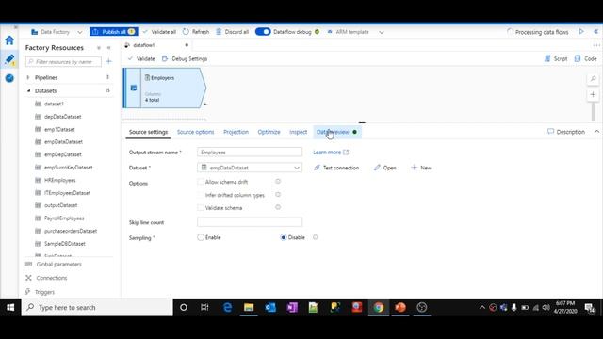Select the PayrollEmployees dataset
Image resolution: width=603 pixels, height=339 pixels.
coord(64,218)
